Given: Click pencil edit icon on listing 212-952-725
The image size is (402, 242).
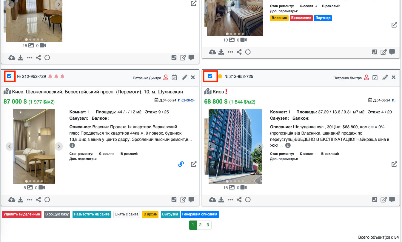Looking at the screenshot, I should (x=385, y=77).
